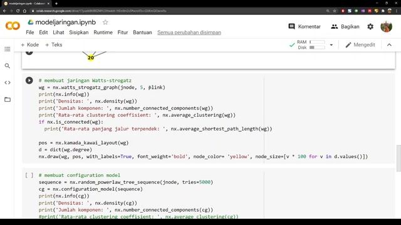Click the 'sequence = nx.random_powerlaw_tree_sequence' line
Image resolution: width=401 pixels, height=225 pixels.
coord(126,182)
